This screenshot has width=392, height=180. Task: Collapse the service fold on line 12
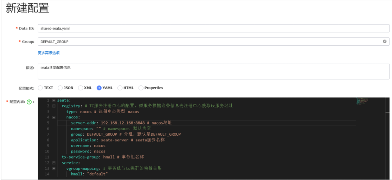[54, 163]
